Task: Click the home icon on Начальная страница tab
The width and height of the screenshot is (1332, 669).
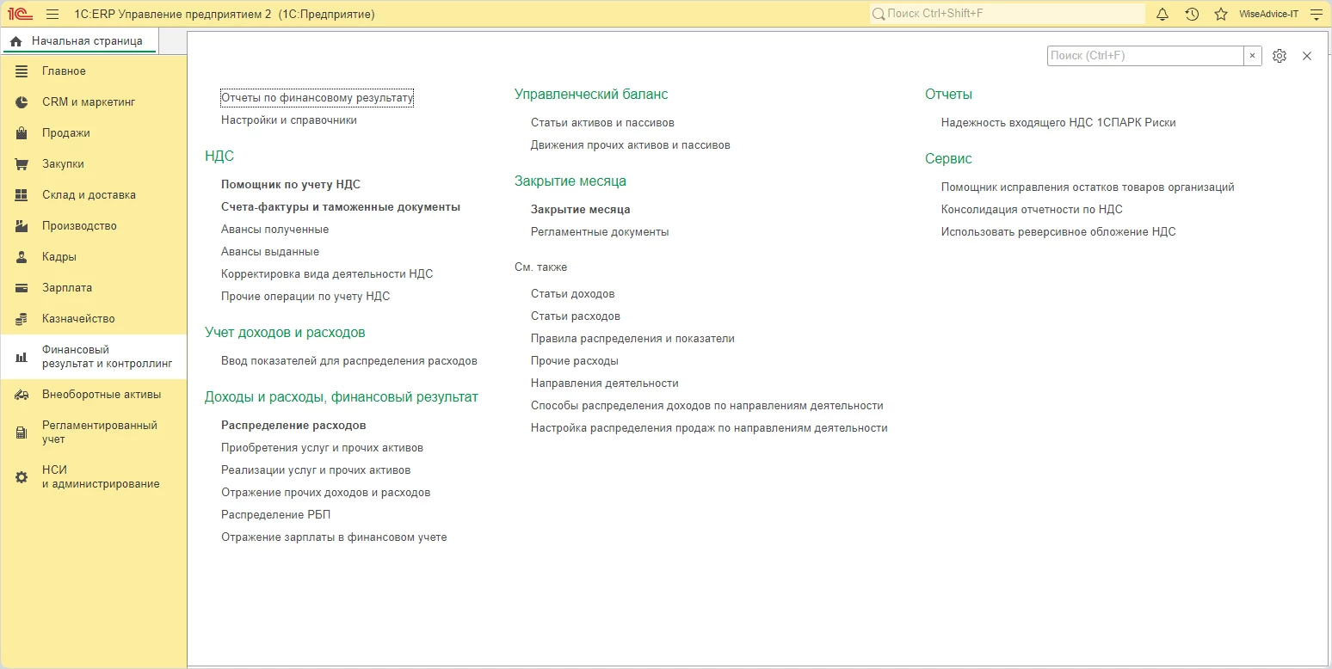Action: [x=16, y=41]
